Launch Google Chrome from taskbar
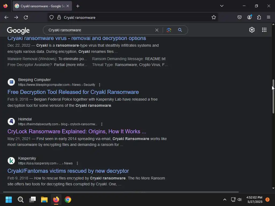The height and width of the screenshot is (206, 275). (x=68, y=200)
